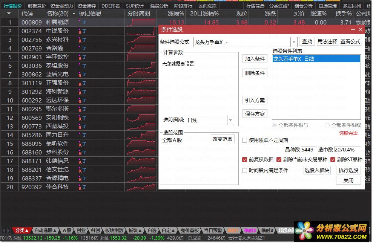Click 查找 button in dialog

(307, 41)
